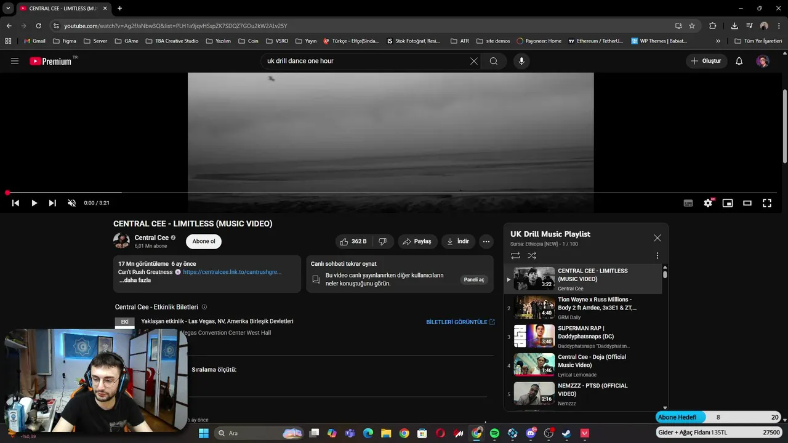Click info icon beside Etkinlik Biletleri
Viewport: 788px width, 443px height.
pyautogui.click(x=204, y=307)
